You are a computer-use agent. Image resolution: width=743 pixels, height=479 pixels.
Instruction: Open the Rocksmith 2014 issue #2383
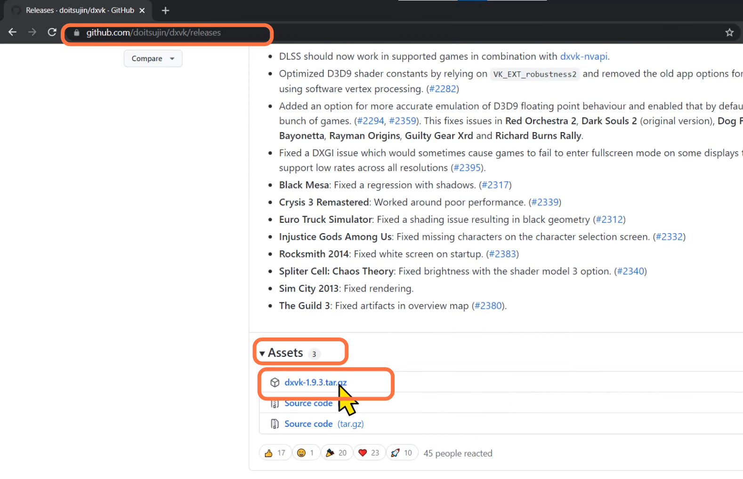click(502, 254)
